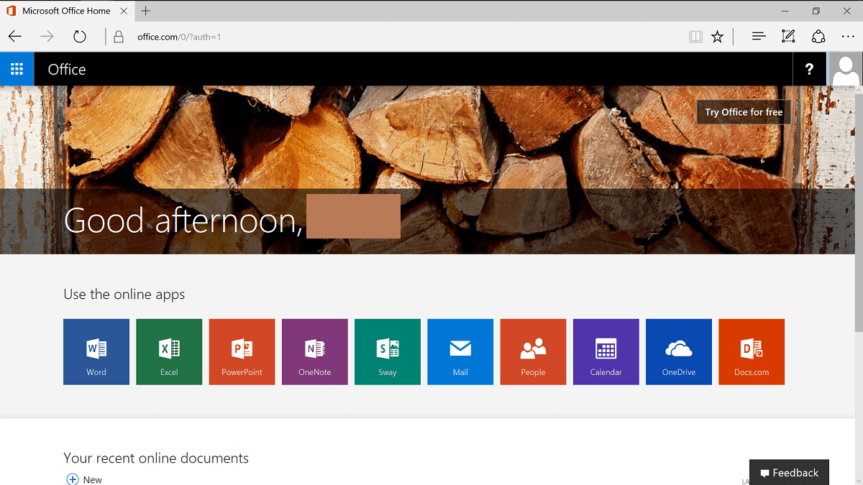Launch the Docs.com app tile
The image size is (863, 485).
(x=752, y=352)
